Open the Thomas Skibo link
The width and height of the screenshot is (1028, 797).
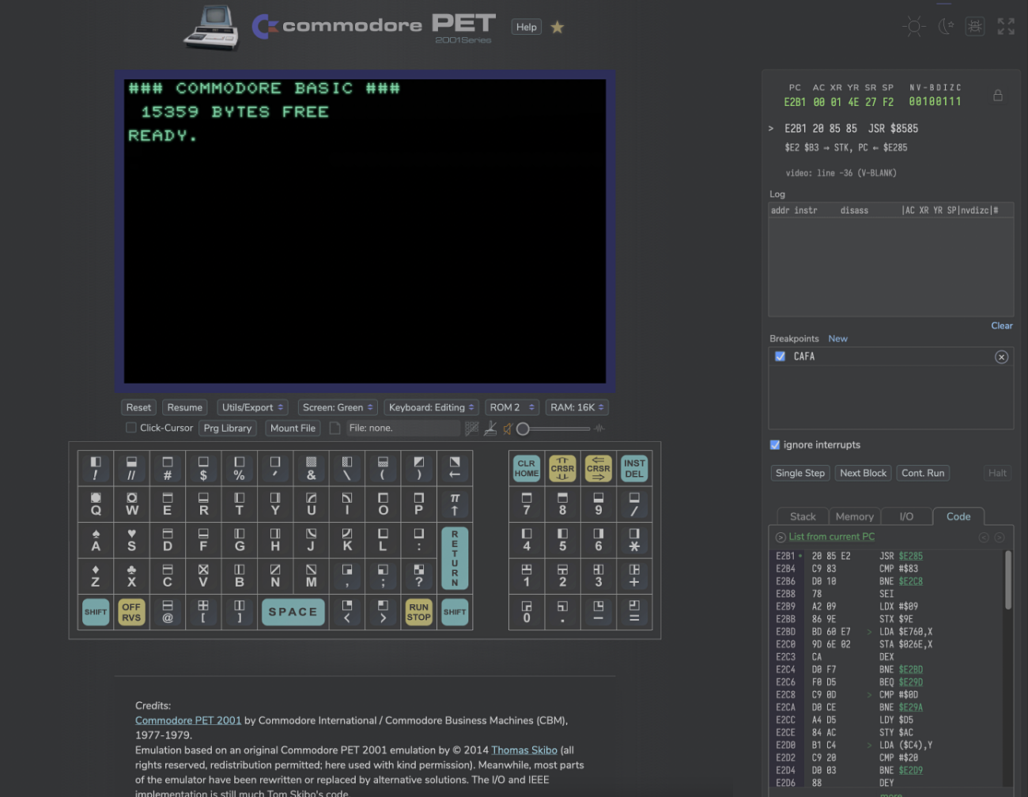(x=524, y=750)
